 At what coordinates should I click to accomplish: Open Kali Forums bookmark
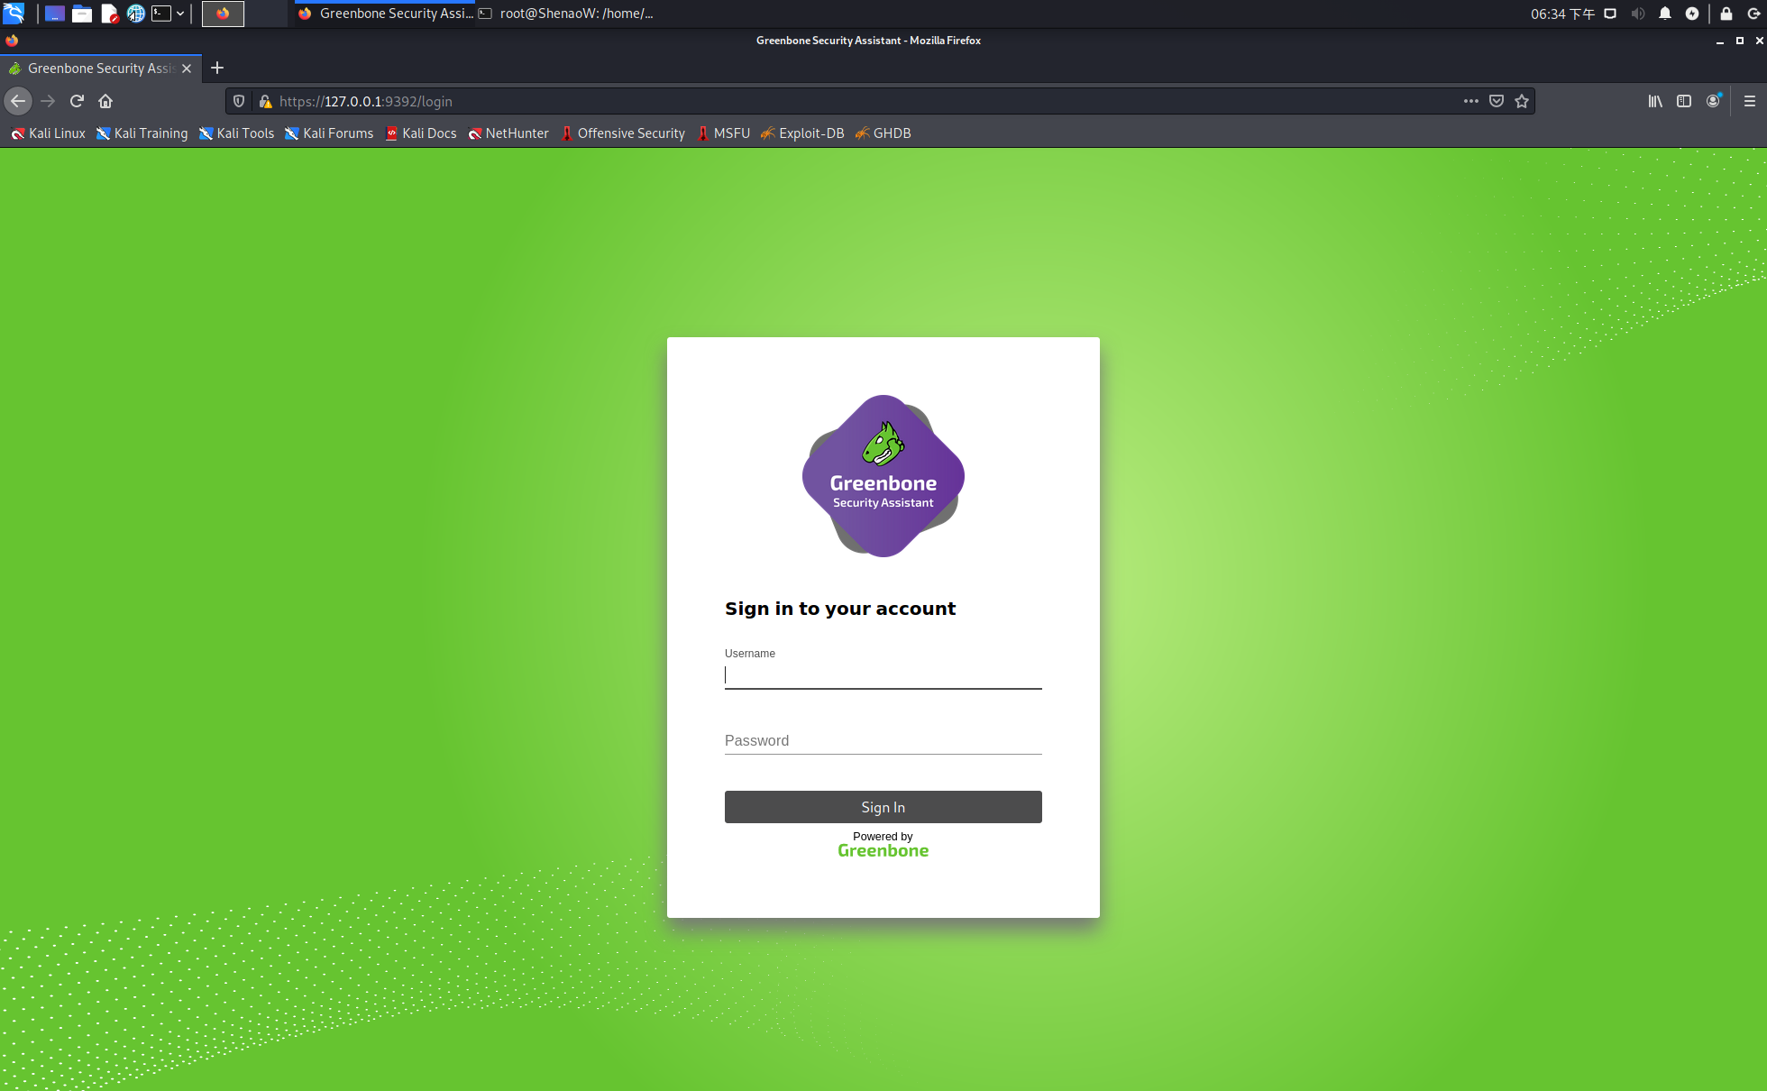(329, 133)
